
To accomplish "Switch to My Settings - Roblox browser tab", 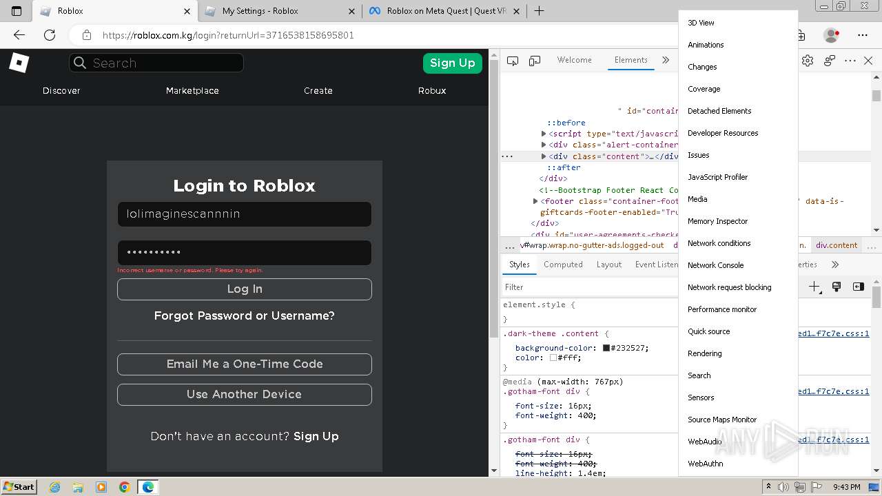I will click(x=281, y=11).
